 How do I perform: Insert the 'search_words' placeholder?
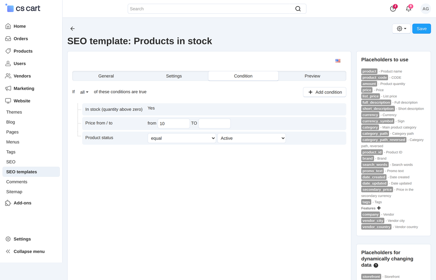375,165
